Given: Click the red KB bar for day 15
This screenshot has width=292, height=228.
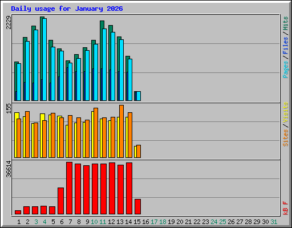Looking at the screenshot, I should (137, 207).
